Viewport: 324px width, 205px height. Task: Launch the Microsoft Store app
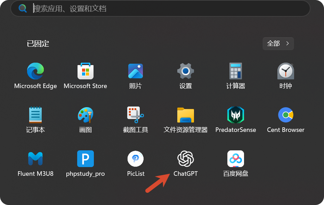pyautogui.click(x=85, y=76)
